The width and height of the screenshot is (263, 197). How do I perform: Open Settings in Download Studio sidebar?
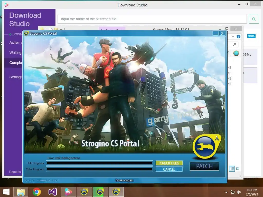click(16, 77)
